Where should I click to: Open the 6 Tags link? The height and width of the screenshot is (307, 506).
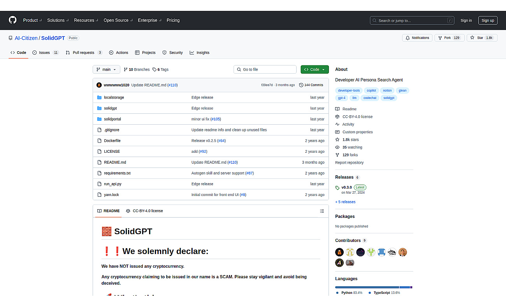click(x=160, y=69)
